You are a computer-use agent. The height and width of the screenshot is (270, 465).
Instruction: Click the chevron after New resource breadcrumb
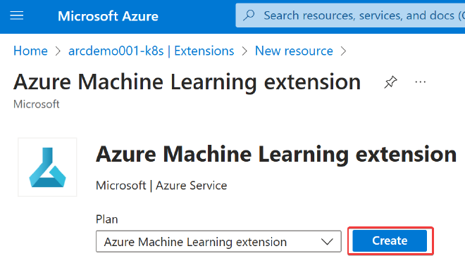(343, 51)
